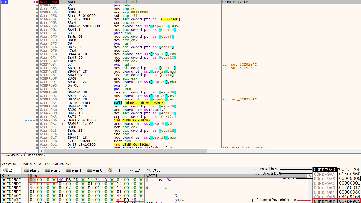Click the dog icon on 주시 1 tab
The width and height of the screenshot is (361, 203).
[110, 170]
